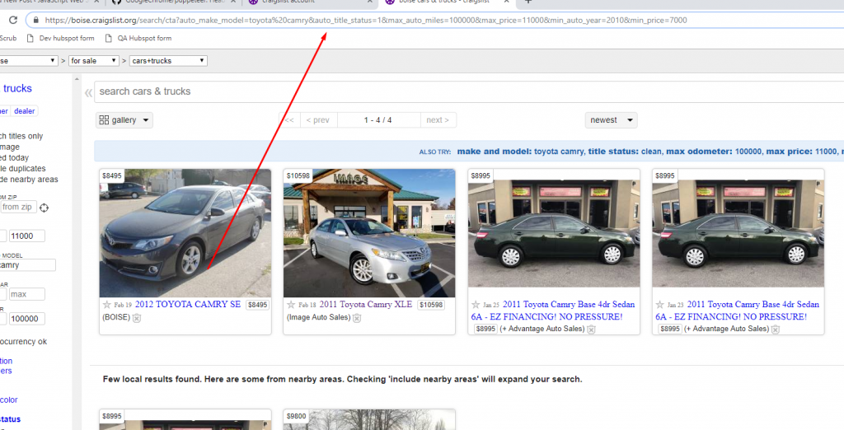844x430 pixels.
Task: Go to the previous results page
Action: [318, 120]
